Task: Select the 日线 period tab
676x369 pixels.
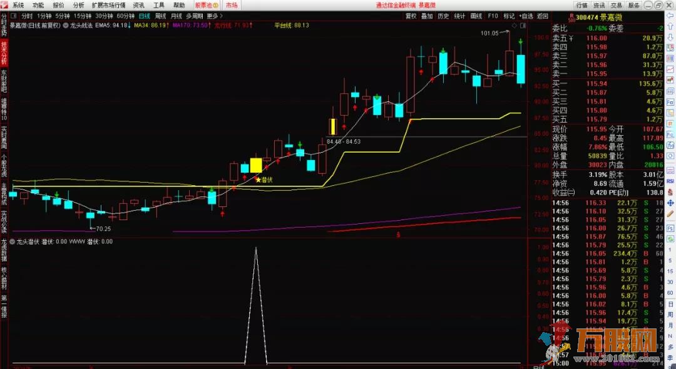Action: [145, 16]
